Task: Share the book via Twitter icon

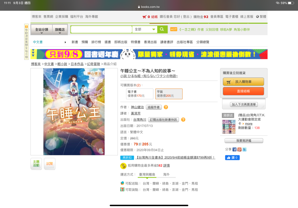Action: [x=244, y=150]
